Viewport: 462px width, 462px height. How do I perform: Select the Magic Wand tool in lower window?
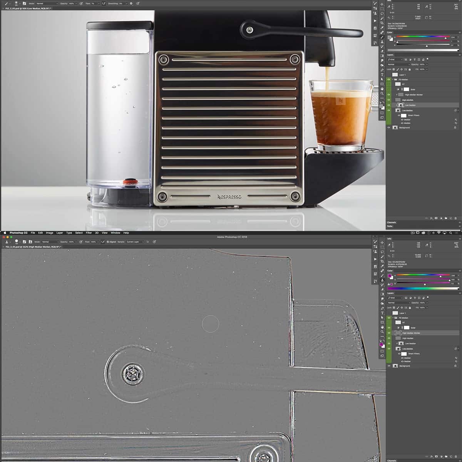tap(382, 256)
